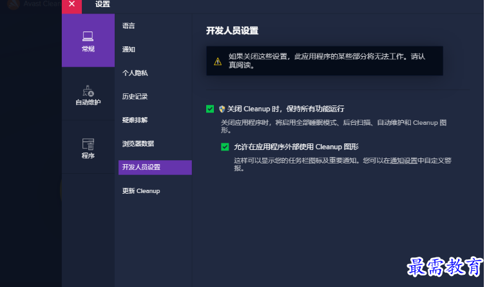Click the description starting 关闭应用程序时

334,126
